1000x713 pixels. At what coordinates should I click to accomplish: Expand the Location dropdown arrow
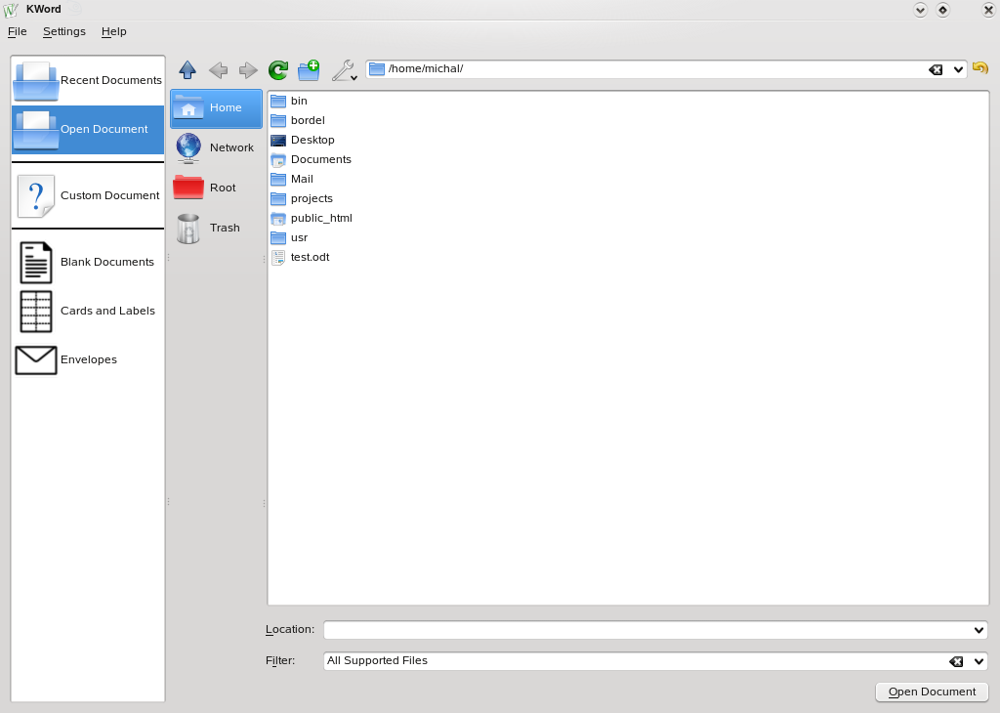[979, 630]
